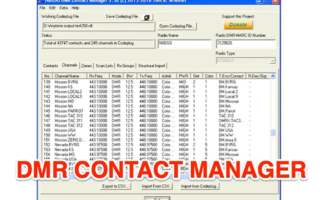Click the Working Codeplug File path field
The height and width of the screenshot is (200, 324).
98,26
